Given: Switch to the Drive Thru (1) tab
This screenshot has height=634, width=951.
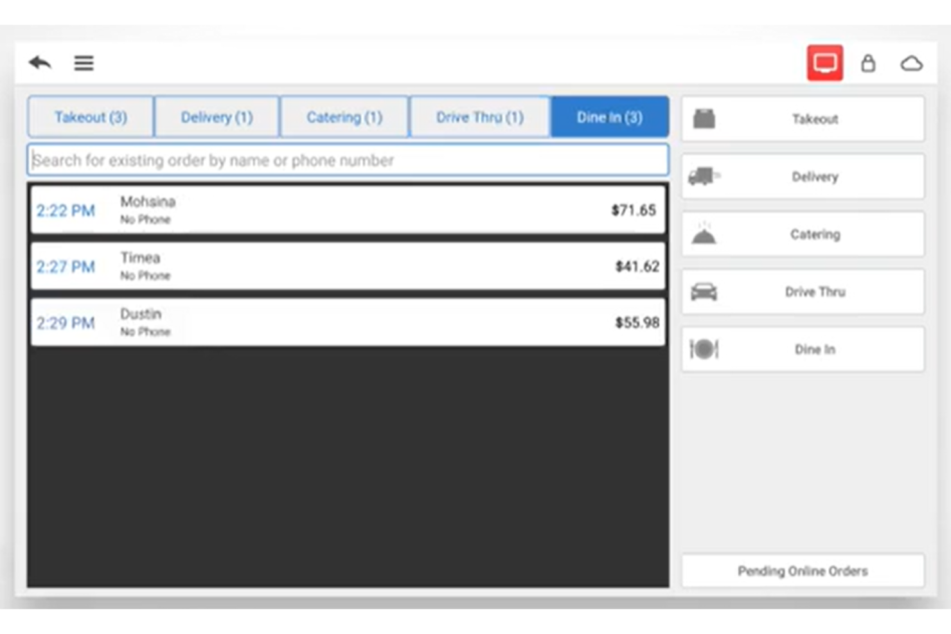Looking at the screenshot, I should point(479,117).
